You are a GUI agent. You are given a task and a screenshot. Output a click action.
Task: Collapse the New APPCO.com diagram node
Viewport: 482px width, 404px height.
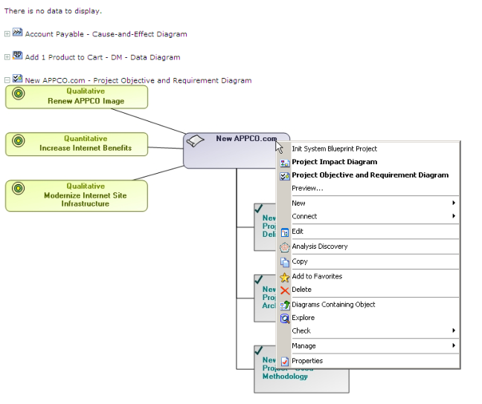click(x=7, y=80)
